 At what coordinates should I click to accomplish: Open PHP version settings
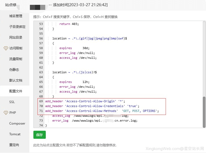13,113
